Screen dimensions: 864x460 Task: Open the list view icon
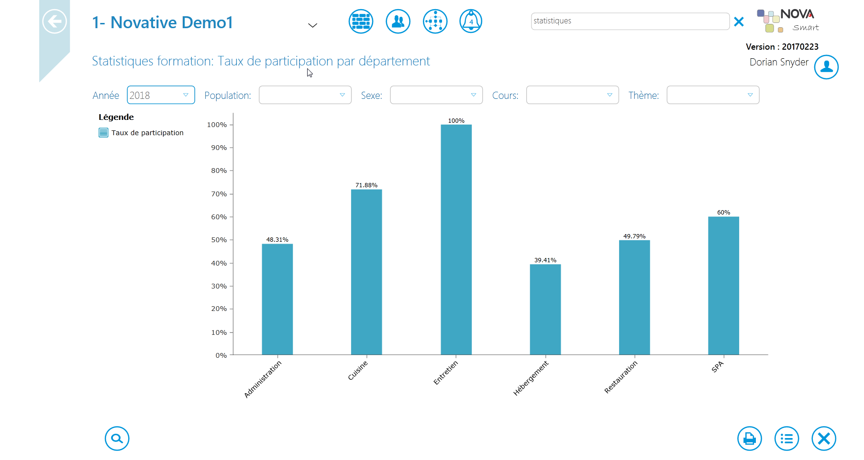pyautogui.click(x=787, y=439)
